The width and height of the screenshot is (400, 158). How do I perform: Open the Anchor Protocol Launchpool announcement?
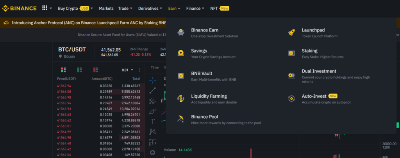(89, 23)
